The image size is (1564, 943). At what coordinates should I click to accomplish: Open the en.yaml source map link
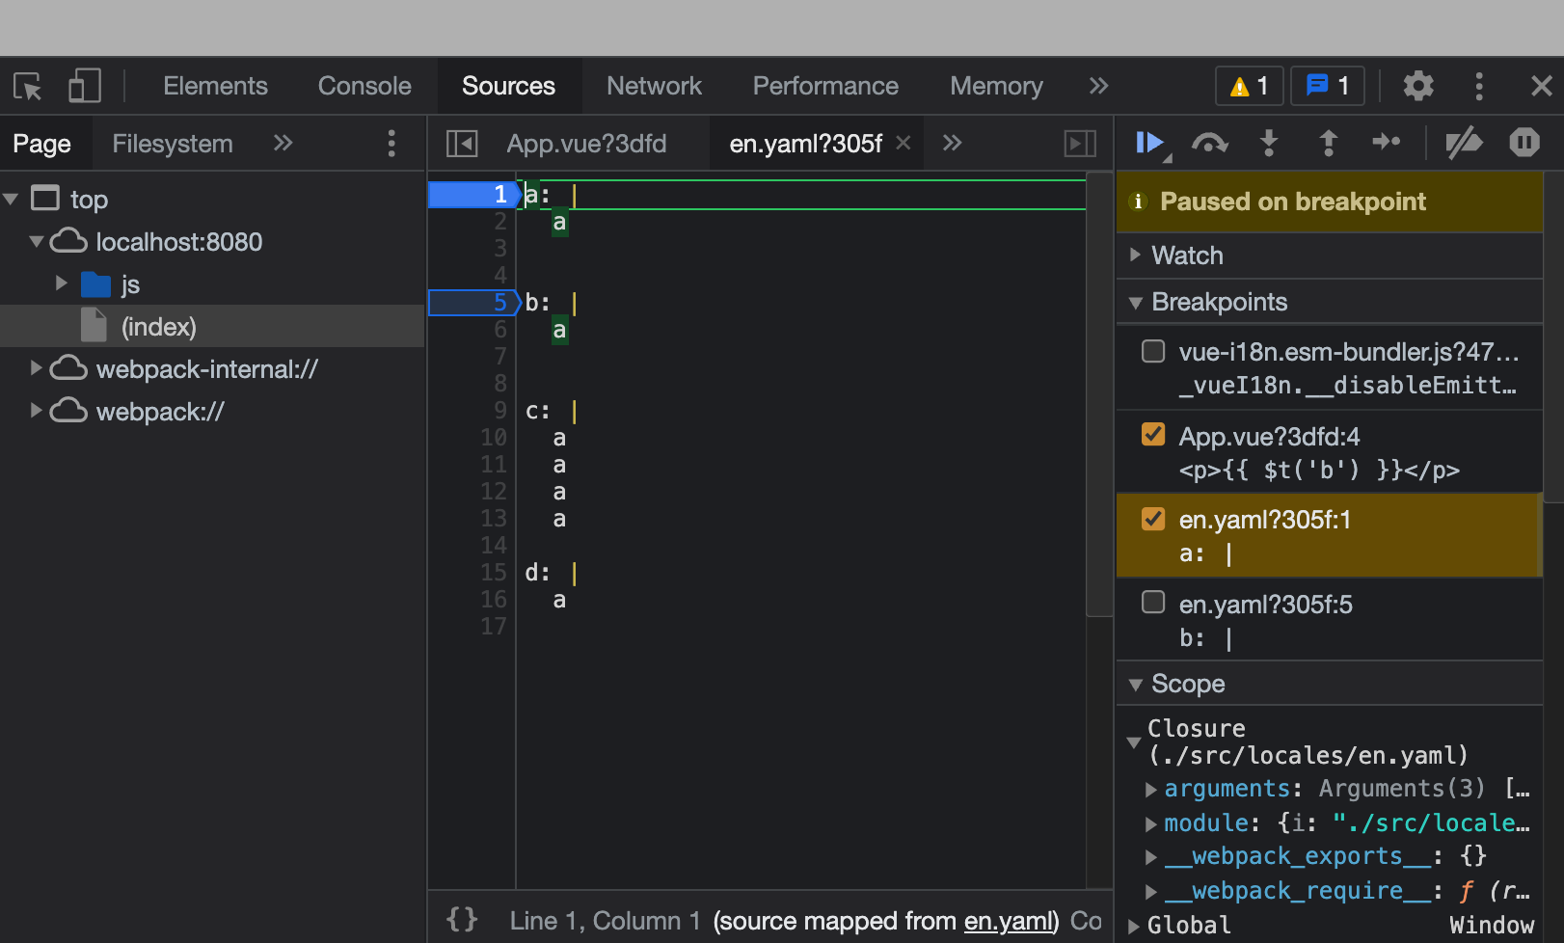tap(1008, 920)
